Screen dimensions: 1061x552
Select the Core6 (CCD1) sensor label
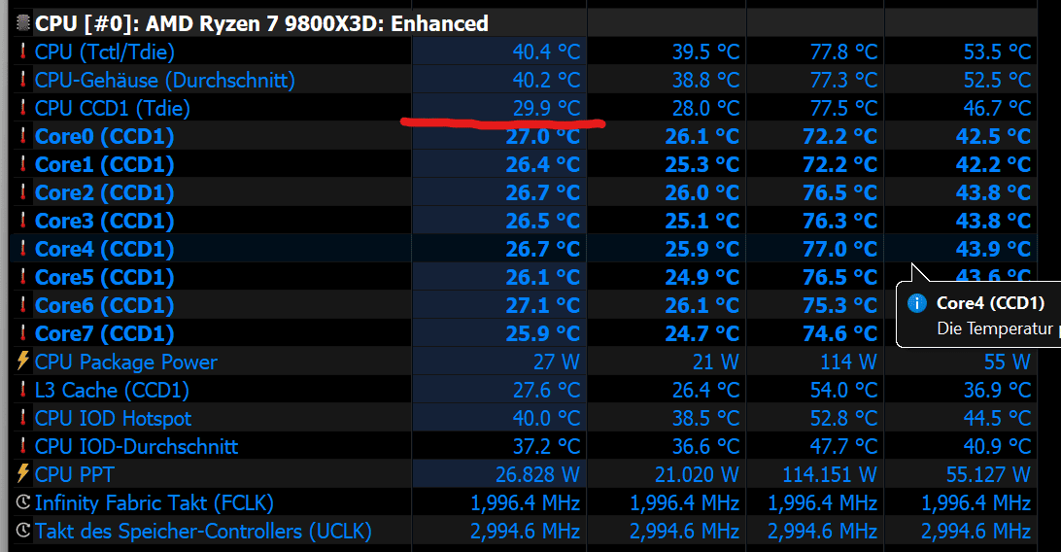pos(105,305)
